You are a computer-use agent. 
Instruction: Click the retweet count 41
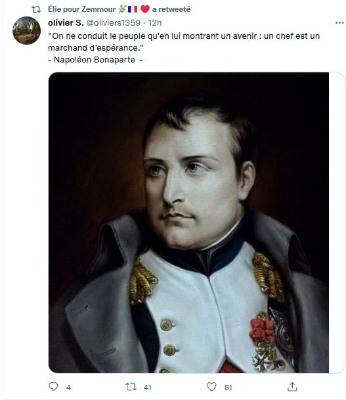coord(148,387)
